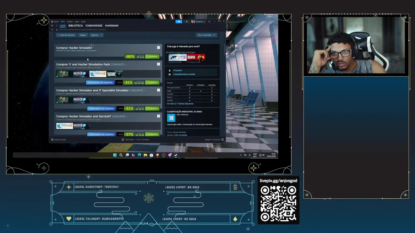Click Ver todos os 11 idiomas disponíveis
This screenshot has height=233, width=415.
180,104
